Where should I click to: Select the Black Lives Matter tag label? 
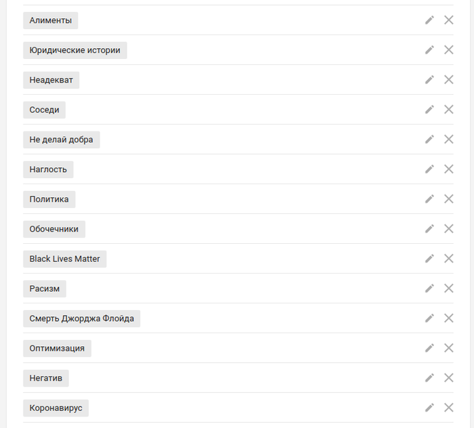tap(64, 259)
